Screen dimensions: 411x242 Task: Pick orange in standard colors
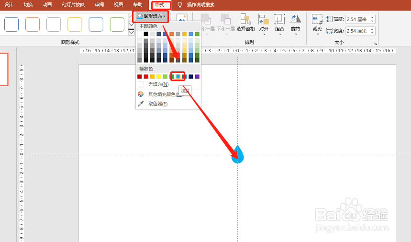[x=152, y=77]
